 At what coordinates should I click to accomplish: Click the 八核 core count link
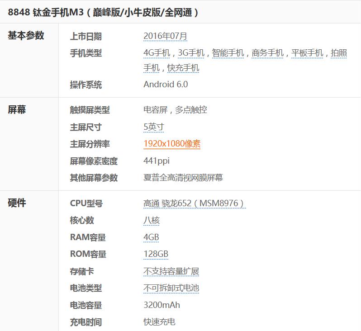(x=151, y=220)
